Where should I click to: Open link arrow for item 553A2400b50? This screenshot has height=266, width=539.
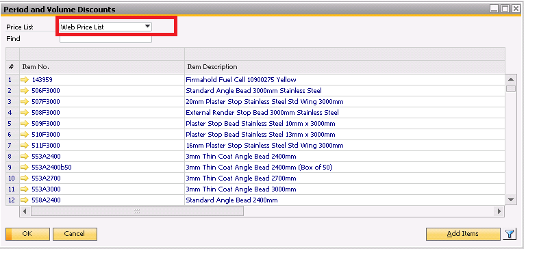tap(25, 168)
